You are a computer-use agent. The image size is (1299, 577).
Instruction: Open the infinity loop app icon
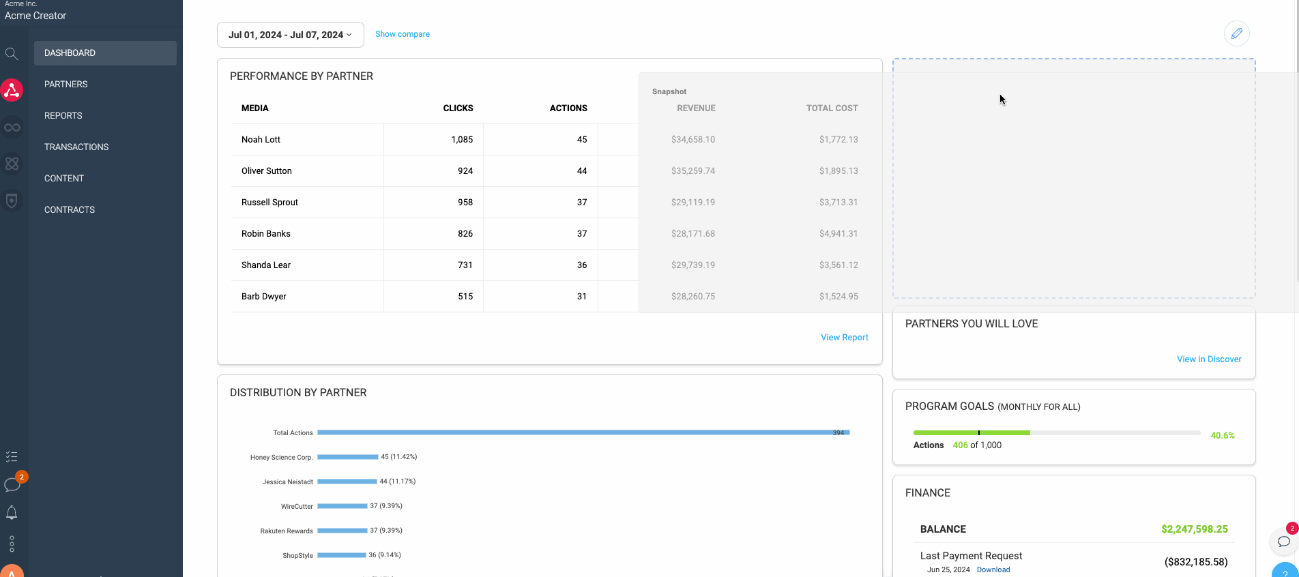pyautogui.click(x=12, y=128)
